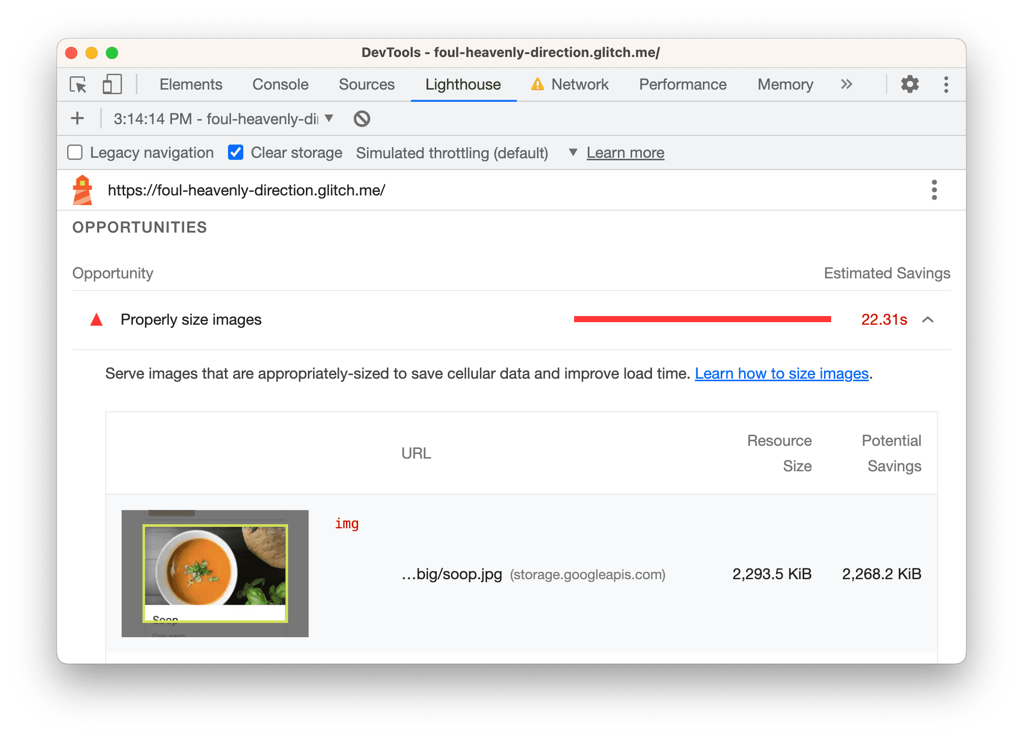Click the Learn more link for throttling
This screenshot has width=1023, height=739.
[x=625, y=153]
